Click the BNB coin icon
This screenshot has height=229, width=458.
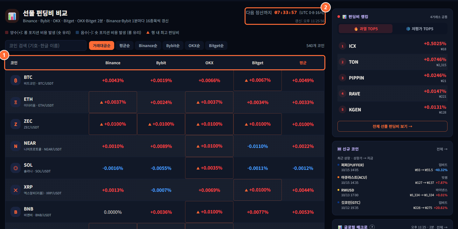click(16, 212)
